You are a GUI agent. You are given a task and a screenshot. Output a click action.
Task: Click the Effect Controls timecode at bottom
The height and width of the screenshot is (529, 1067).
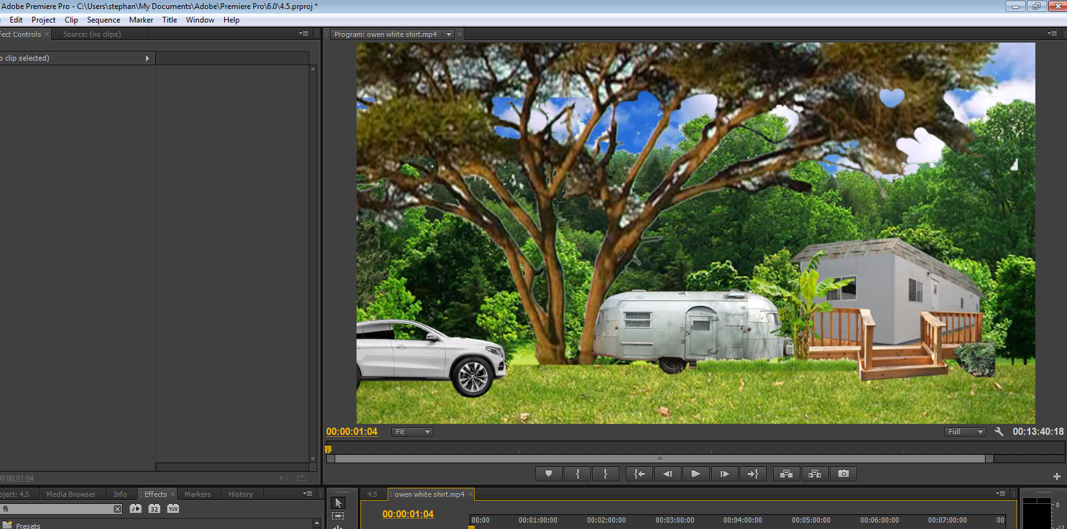(17, 478)
